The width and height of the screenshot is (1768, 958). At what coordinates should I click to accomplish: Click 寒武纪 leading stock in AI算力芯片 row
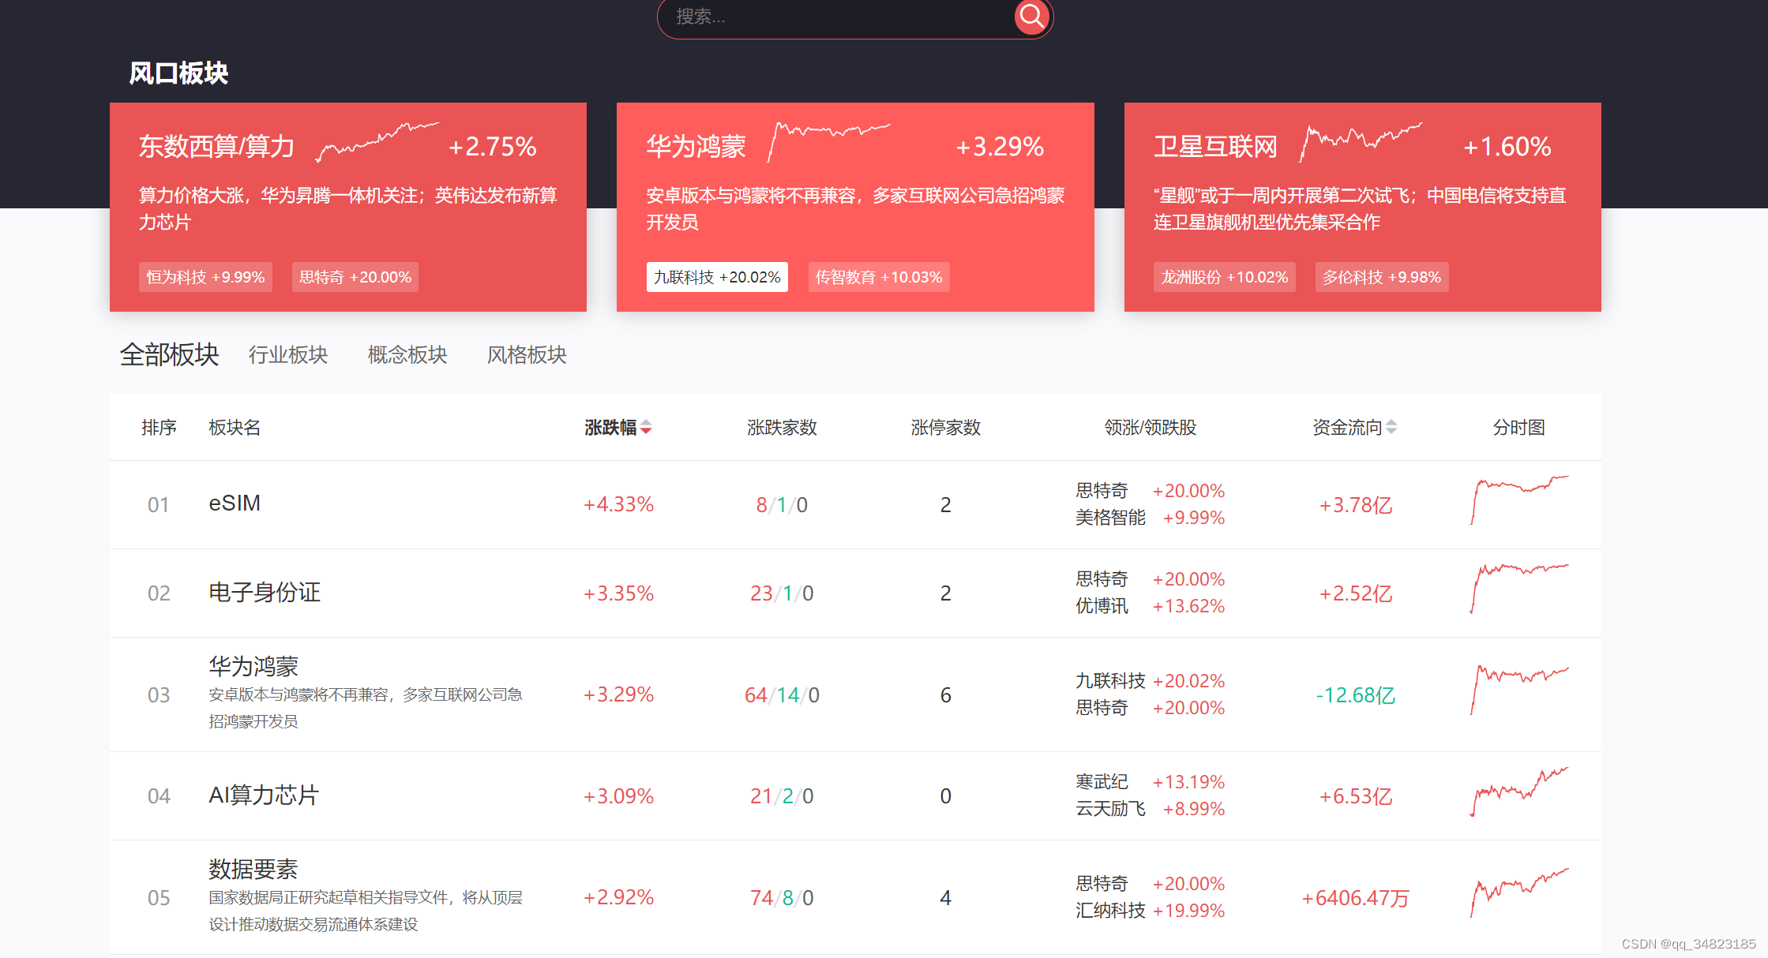point(1102,782)
